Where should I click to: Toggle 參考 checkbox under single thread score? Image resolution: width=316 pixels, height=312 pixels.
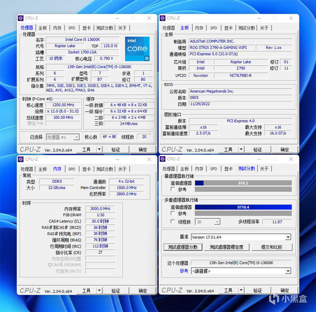[172, 189]
